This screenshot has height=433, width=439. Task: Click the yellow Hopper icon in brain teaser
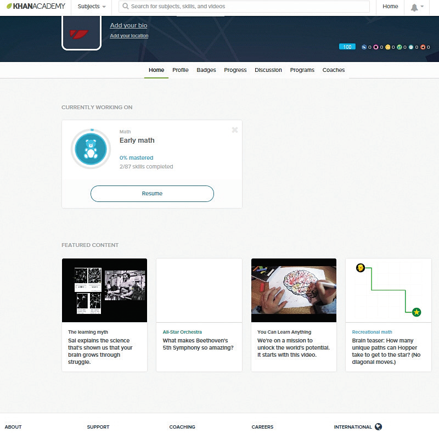point(361,268)
